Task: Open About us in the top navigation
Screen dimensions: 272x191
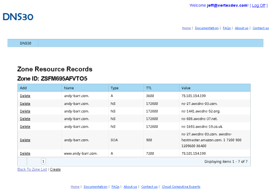Action: [x=241, y=28]
